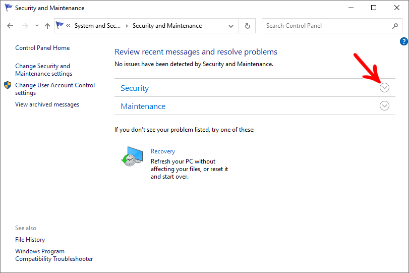Go back with the Back arrow

[x=10, y=26]
